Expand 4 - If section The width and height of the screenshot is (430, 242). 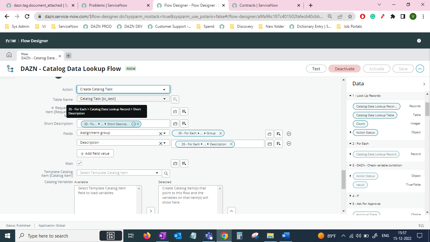click(x=350, y=196)
